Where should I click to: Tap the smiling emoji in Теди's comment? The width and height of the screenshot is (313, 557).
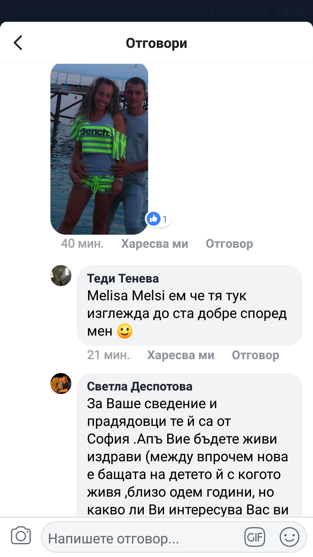125,331
